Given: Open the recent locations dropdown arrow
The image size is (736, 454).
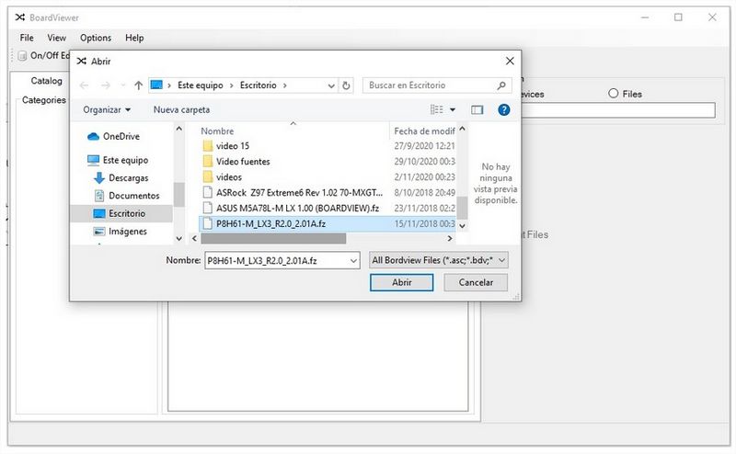Looking at the screenshot, I should (x=123, y=85).
